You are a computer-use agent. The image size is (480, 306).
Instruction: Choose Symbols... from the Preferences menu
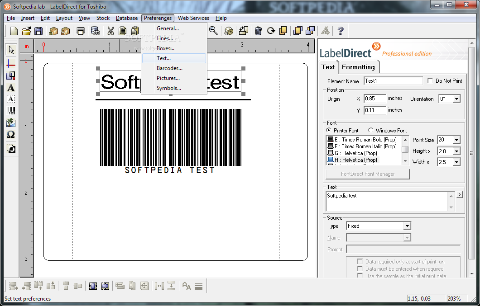(174, 88)
